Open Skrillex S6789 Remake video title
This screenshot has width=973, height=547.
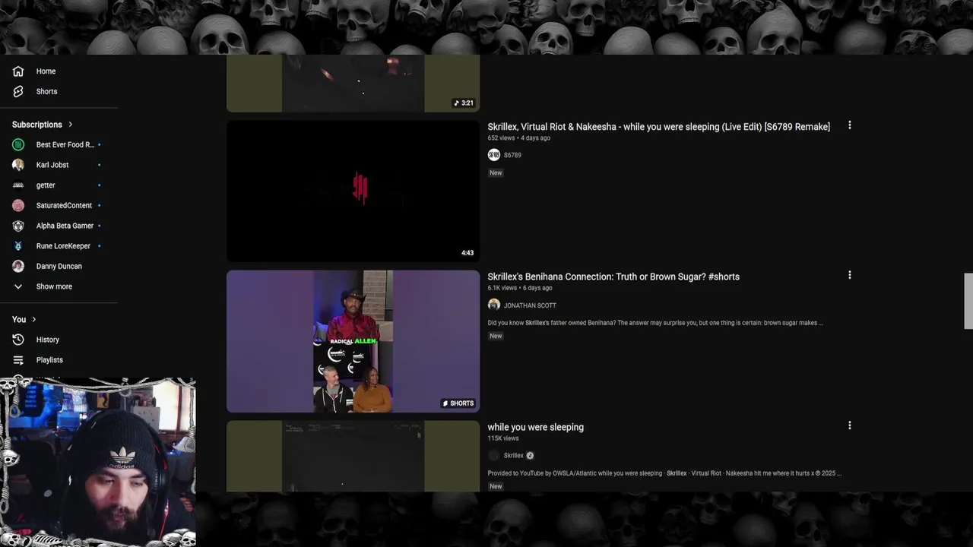coord(658,127)
